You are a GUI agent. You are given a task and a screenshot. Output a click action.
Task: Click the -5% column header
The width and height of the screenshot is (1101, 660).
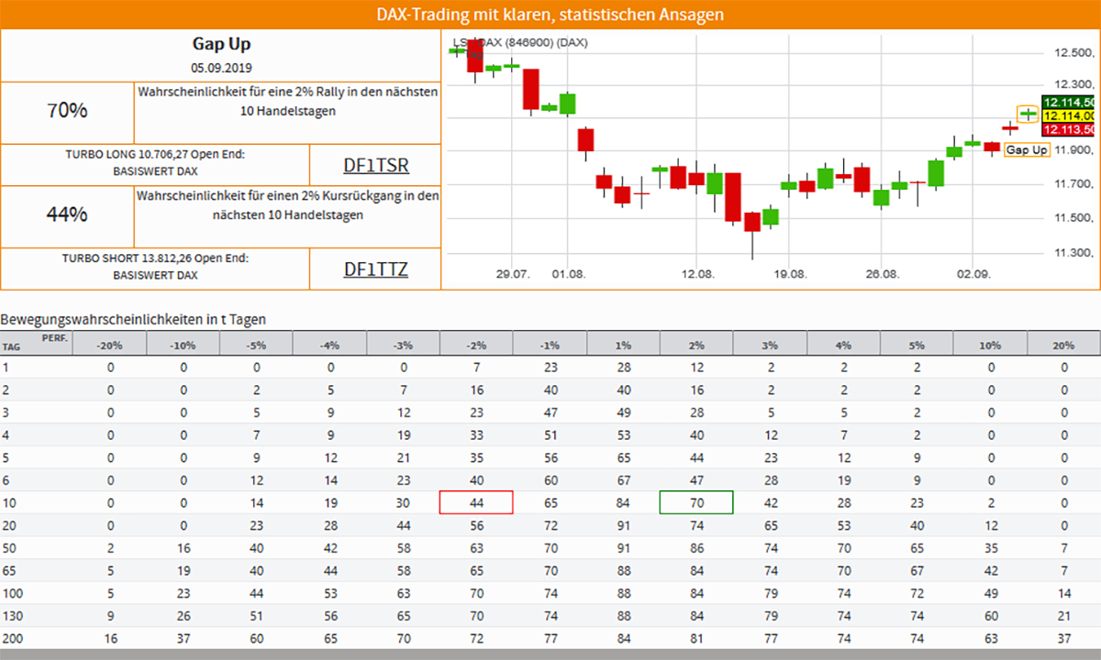pos(256,344)
